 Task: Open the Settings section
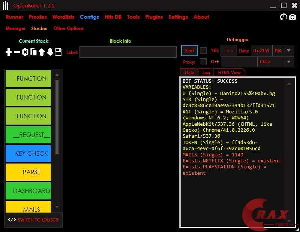point(178,17)
